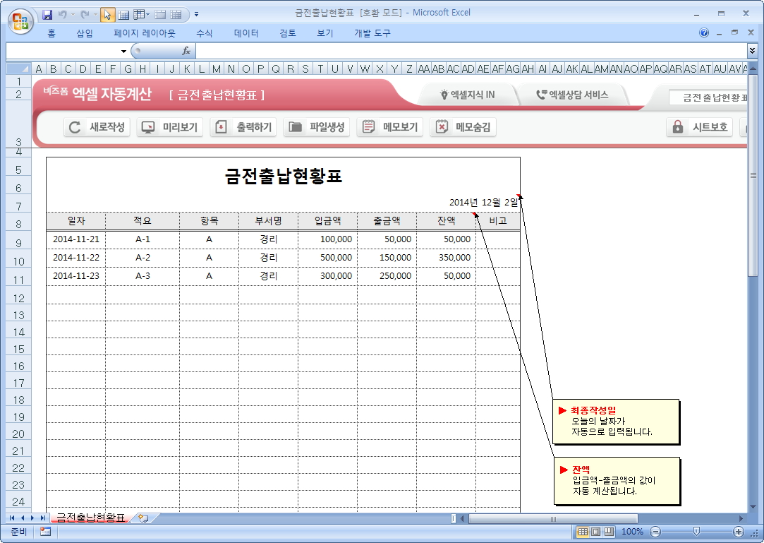Undo the last action

pos(62,15)
